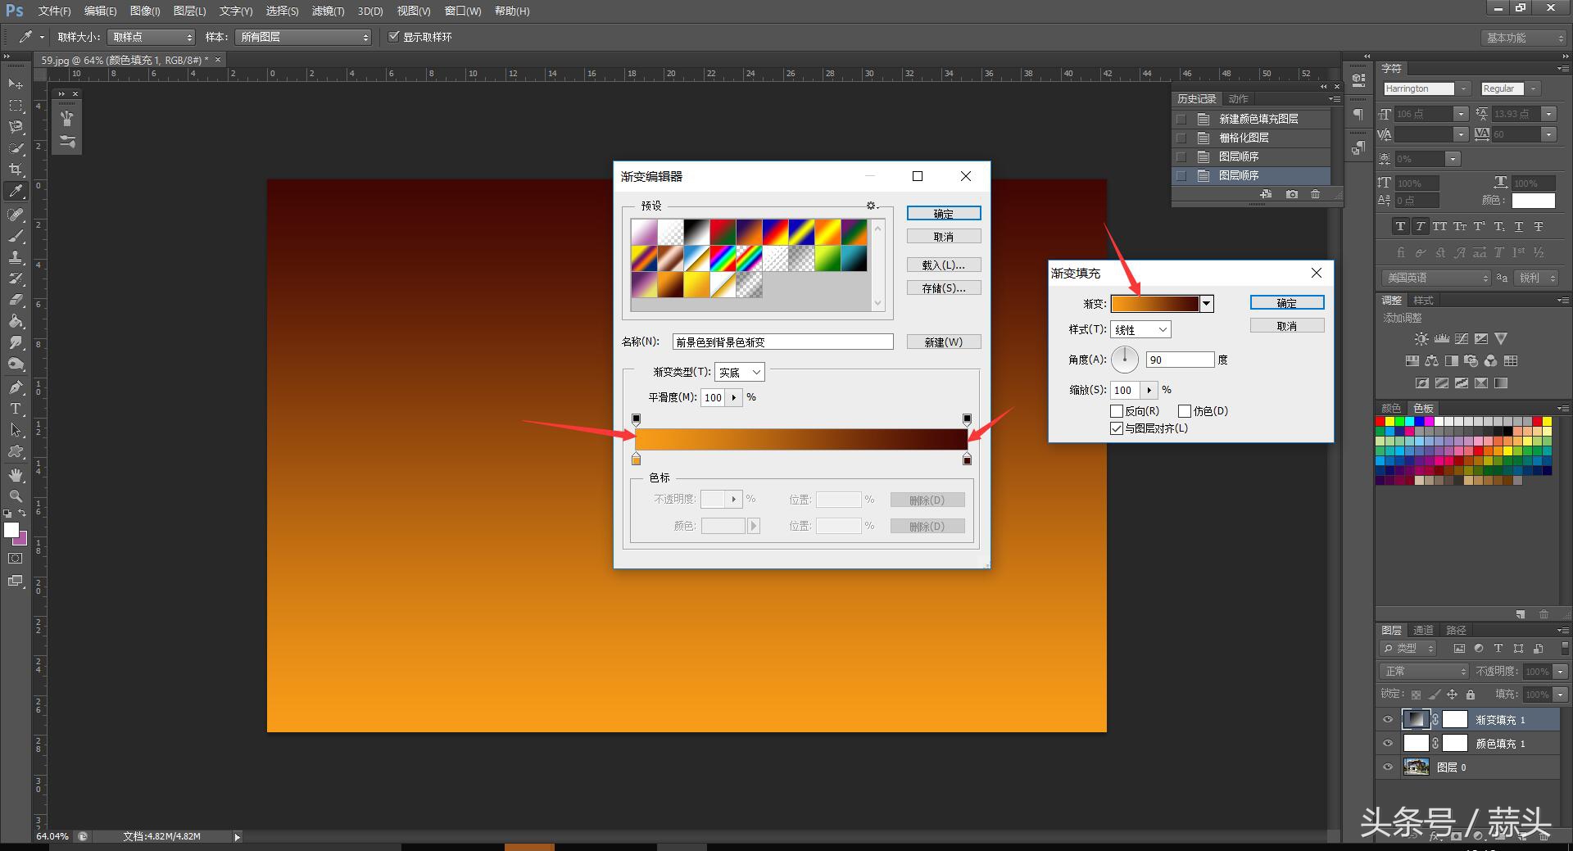Image resolution: width=1573 pixels, height=851 pixels.
Task: Select the Eyedropper tool
Action: 16,191
